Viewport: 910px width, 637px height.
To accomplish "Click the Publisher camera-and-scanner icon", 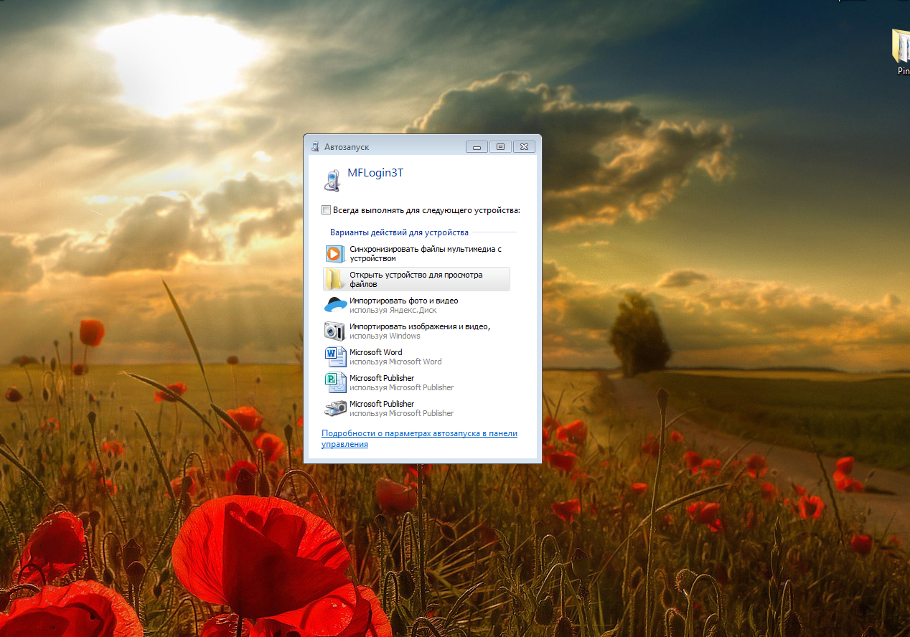I will tap(334, 408).
